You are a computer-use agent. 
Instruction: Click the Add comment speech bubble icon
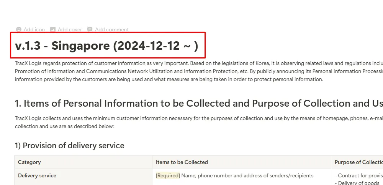pos(90,29)
